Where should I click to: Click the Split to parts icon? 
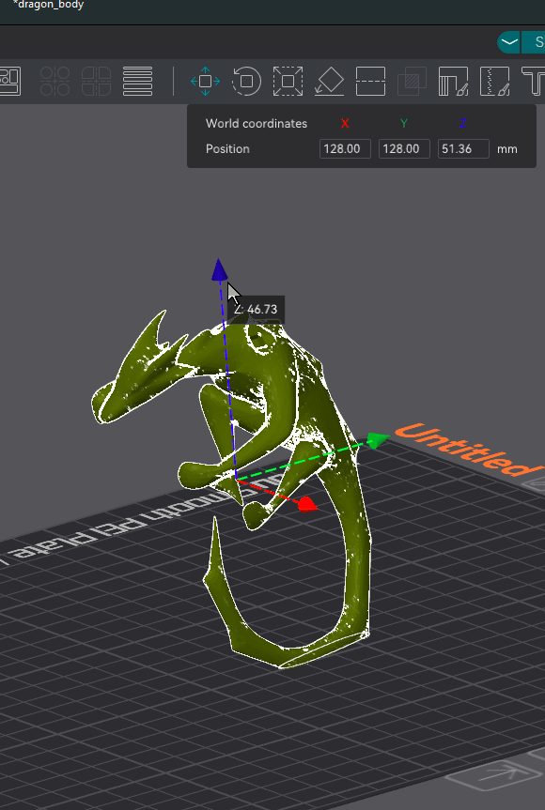pos(96,81)
